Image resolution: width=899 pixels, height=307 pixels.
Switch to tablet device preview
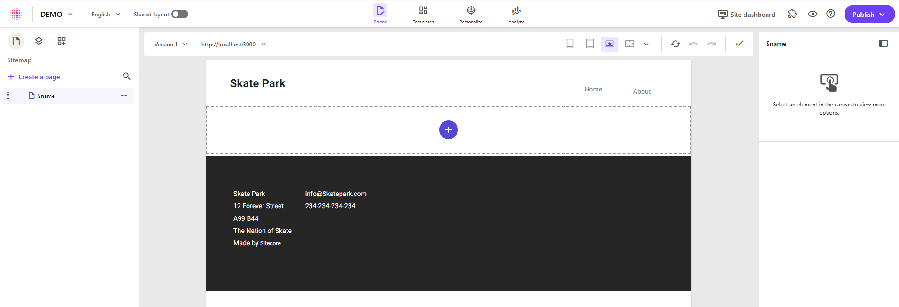589,44
